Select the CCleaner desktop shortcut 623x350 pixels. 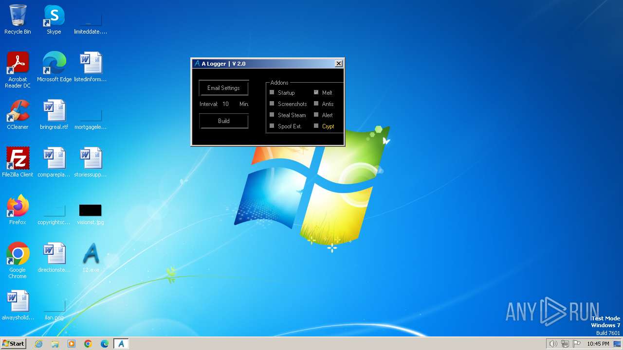[x=18, y=115]
